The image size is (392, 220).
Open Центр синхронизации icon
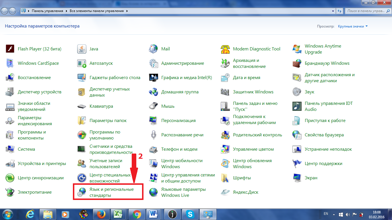click(x=10, y=178)
